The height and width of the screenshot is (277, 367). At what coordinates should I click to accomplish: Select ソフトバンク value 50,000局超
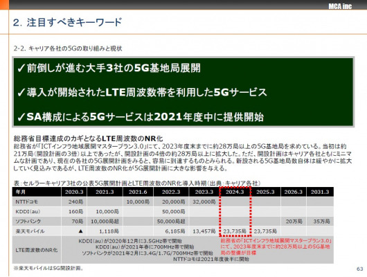click(x=171, y=222)
